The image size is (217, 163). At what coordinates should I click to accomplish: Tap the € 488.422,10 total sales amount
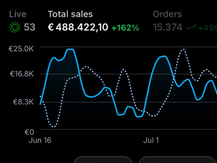78,27
